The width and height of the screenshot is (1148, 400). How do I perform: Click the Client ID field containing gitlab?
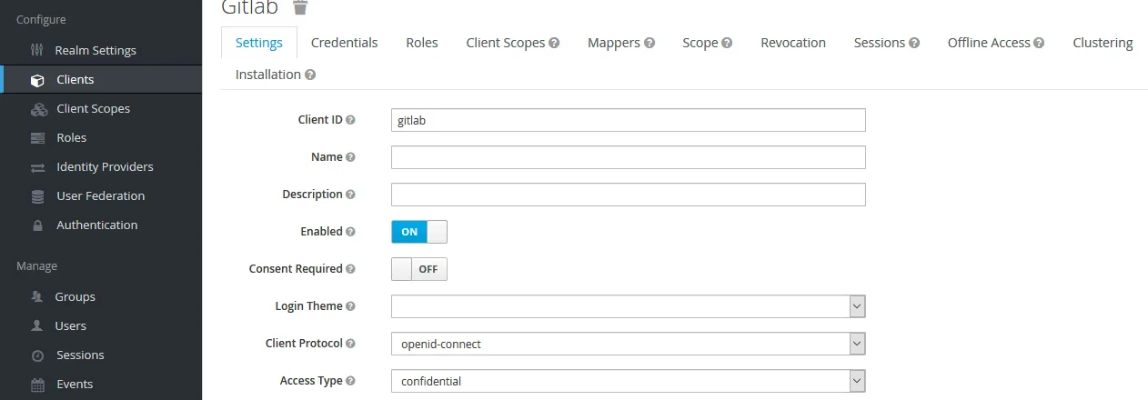pos(629,120)
